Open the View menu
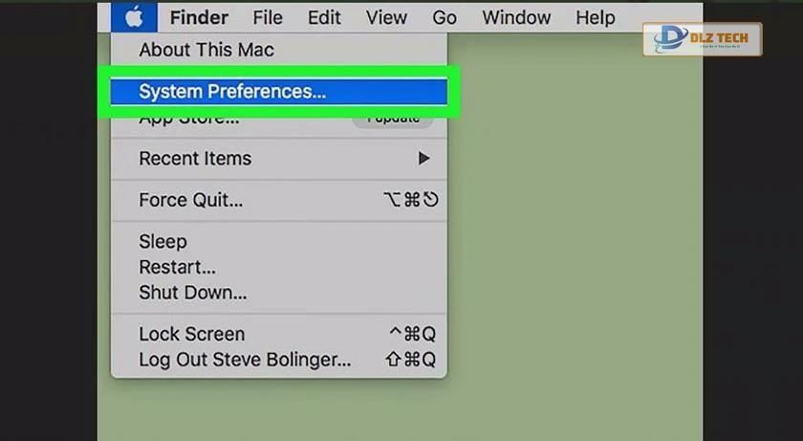 tap(386, 17)
